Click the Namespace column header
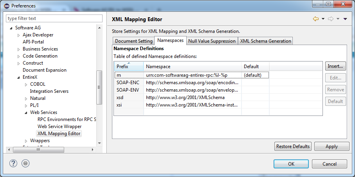 (193, 67)
